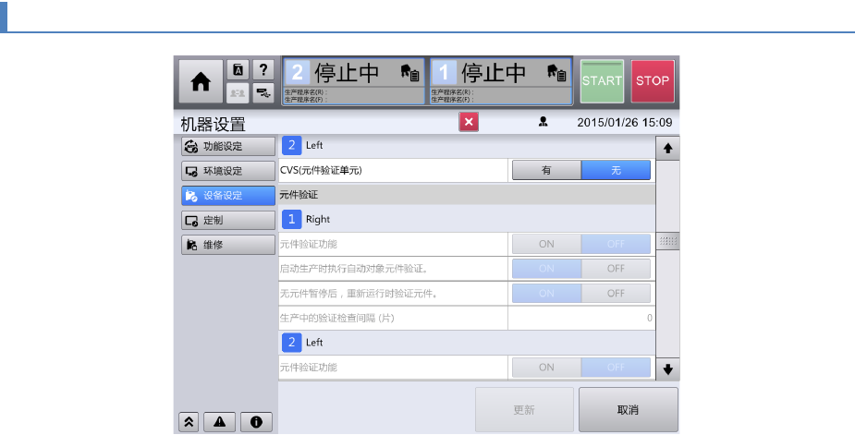The height and width of the screenshot is (435, 855).
Task: Click the scrollbar thumb grip
Action: coord(667,241)
